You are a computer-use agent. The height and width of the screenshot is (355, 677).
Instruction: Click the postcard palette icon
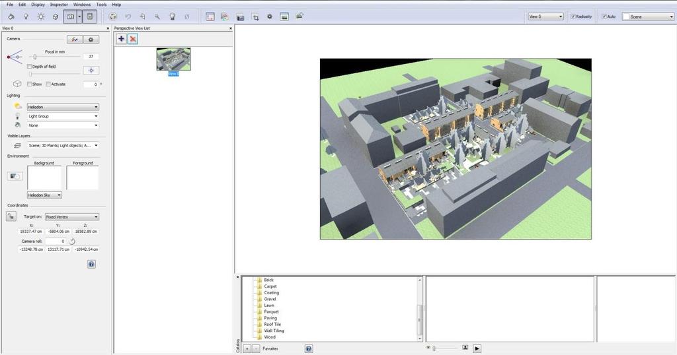pos(225,16)
